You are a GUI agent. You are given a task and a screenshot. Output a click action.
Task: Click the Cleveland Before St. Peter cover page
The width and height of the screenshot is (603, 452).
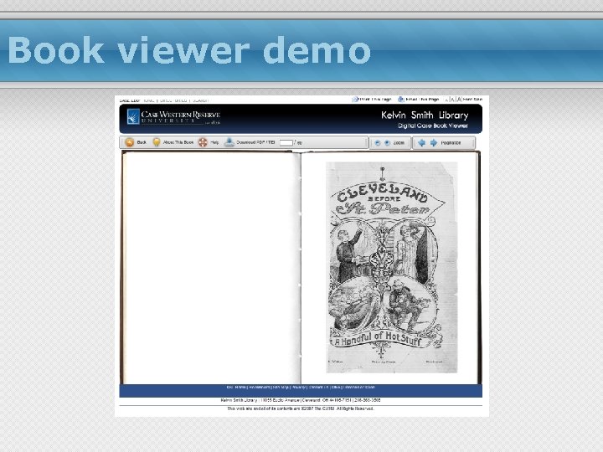(391, 267)
